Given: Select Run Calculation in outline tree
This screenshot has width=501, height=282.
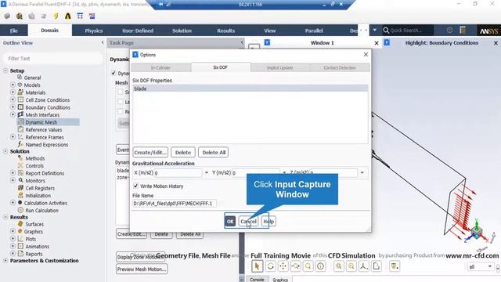Looking at the screenshot, I should click(41, 211).
